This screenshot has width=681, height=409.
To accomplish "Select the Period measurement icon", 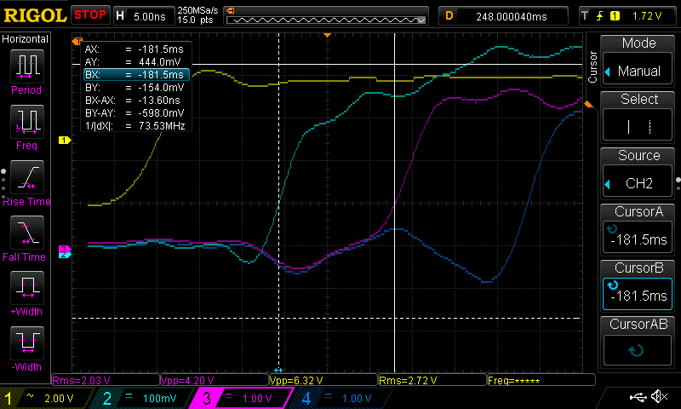I will point(27,66).
